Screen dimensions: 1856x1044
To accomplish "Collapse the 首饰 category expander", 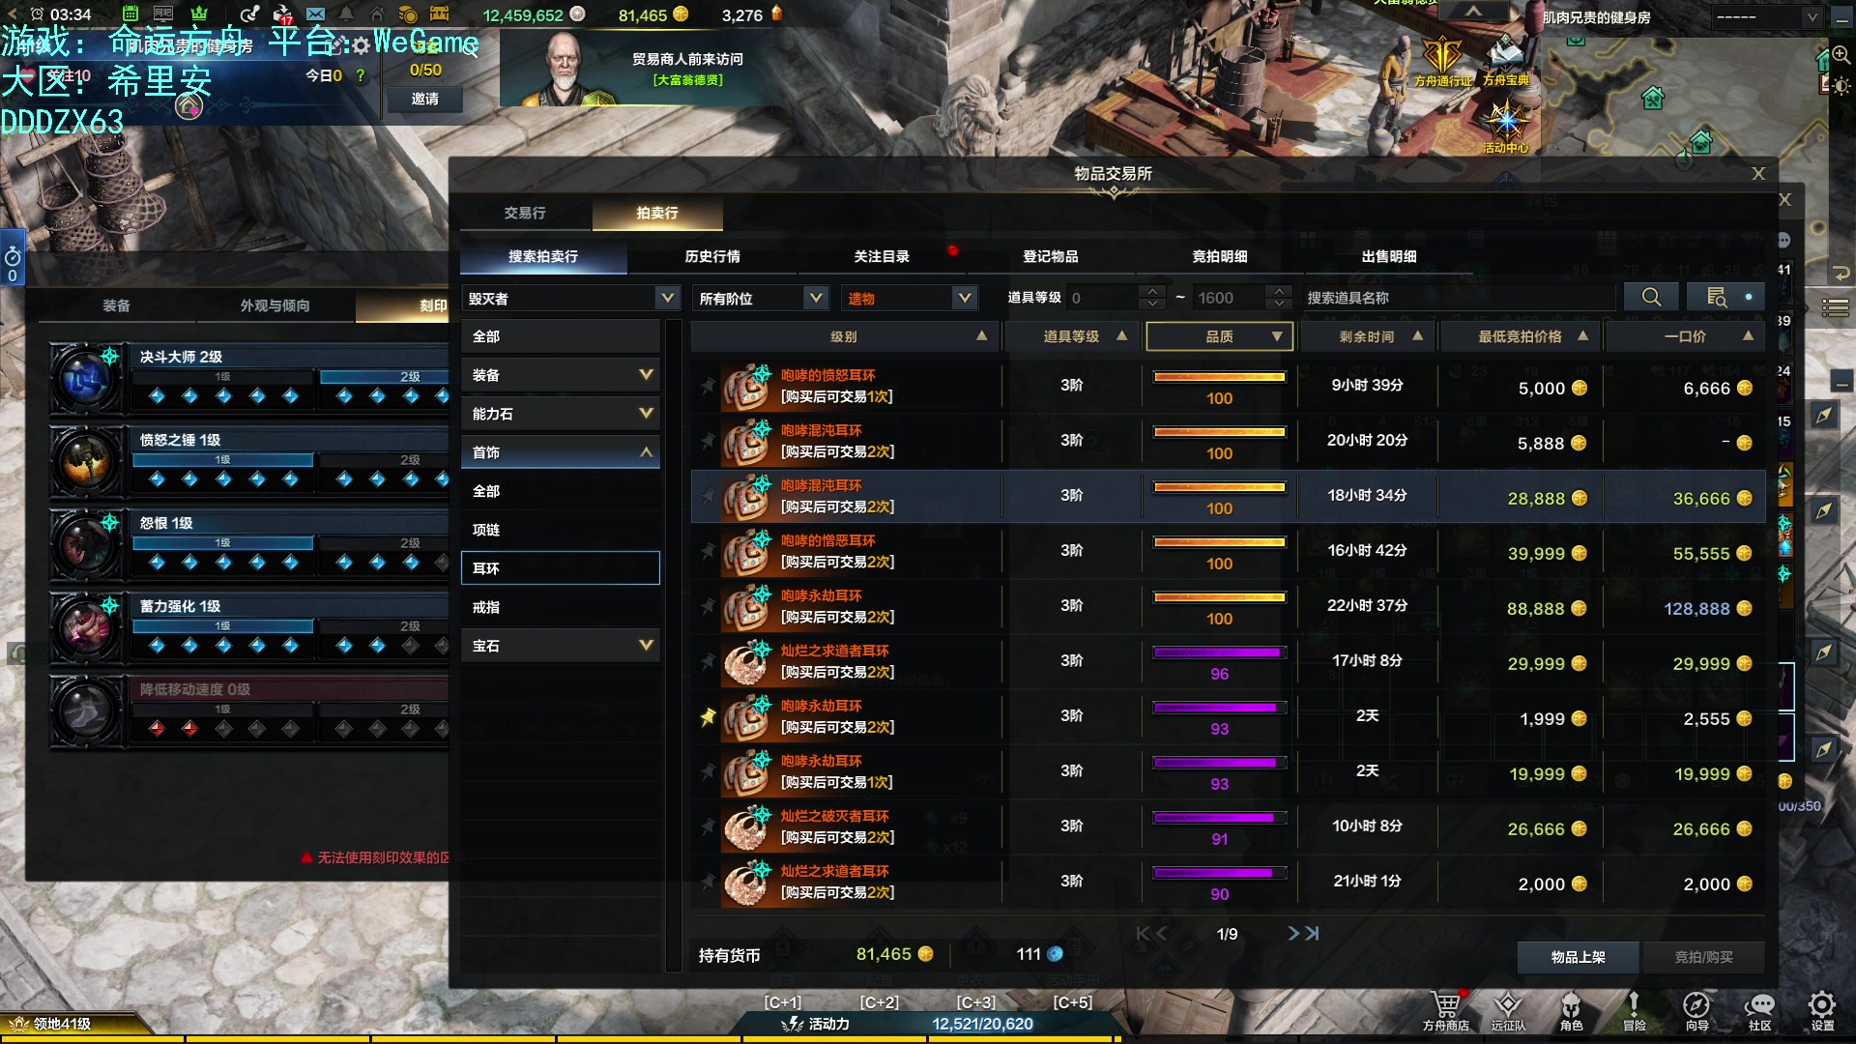I will pos(646,452).
